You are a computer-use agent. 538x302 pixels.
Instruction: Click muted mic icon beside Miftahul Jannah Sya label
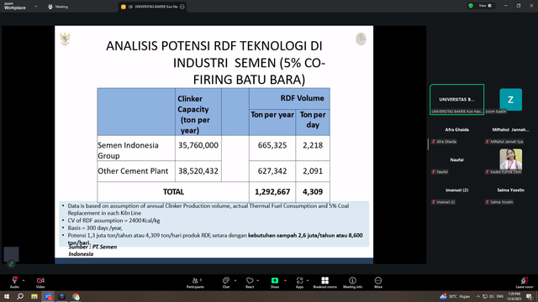click(x=488, y=142)
